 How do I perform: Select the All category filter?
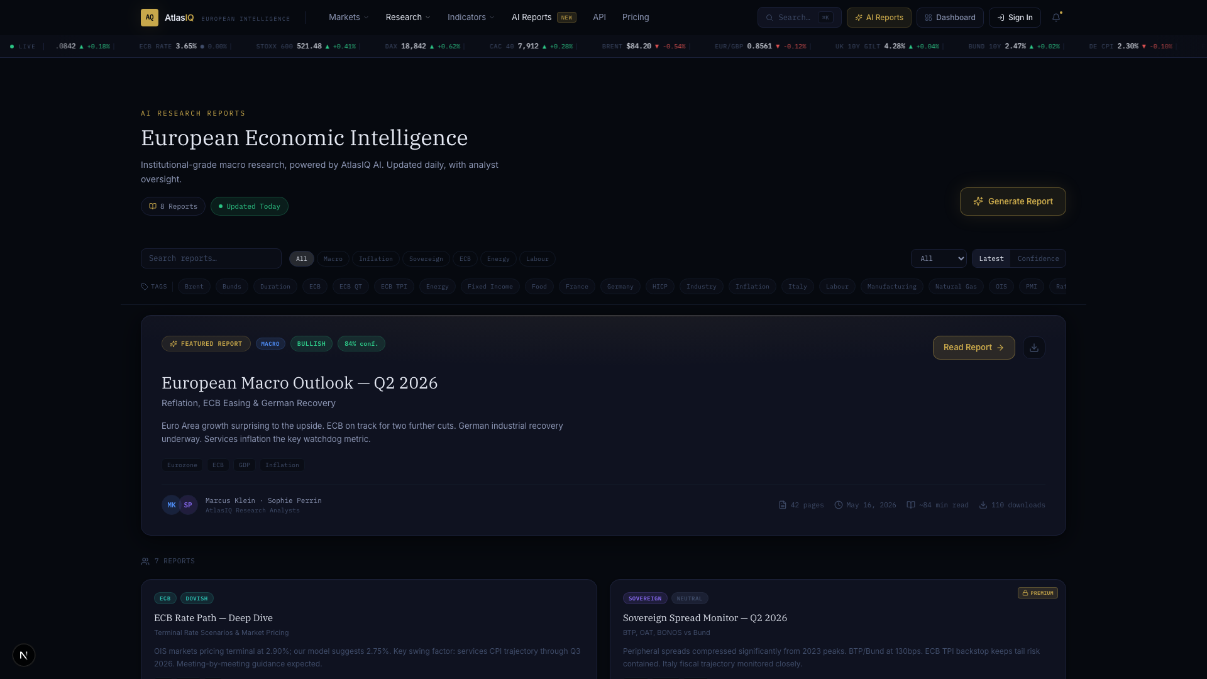[302, 259]
